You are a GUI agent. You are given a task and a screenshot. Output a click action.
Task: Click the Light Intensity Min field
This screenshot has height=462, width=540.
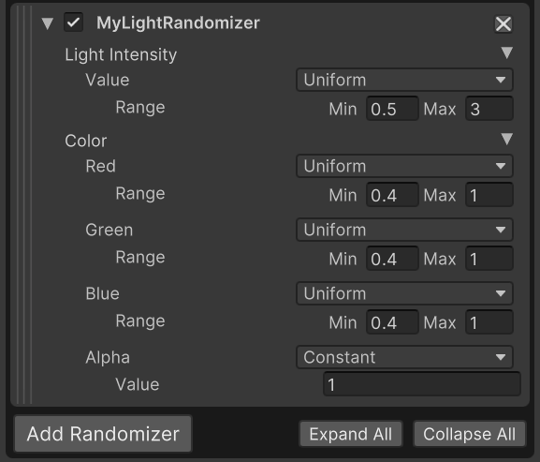tap(392, 109)
